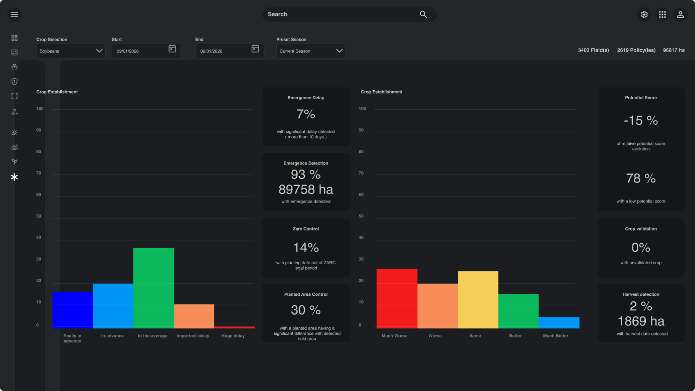
Task: Click the asterisk icon in sidebar
Action: (15, 177)
